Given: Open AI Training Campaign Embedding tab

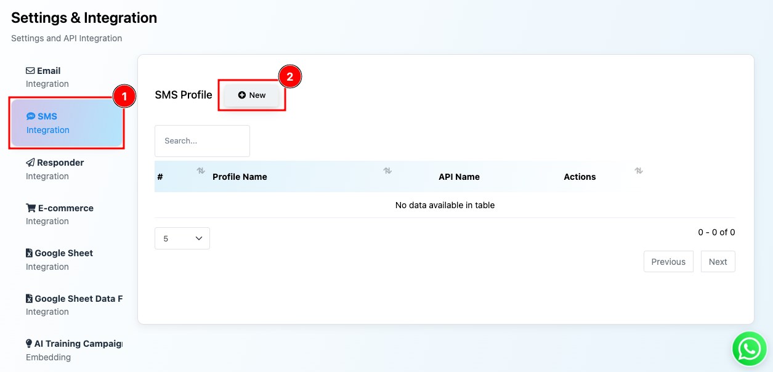Looking at the screenshot, I should pos(67,350).
